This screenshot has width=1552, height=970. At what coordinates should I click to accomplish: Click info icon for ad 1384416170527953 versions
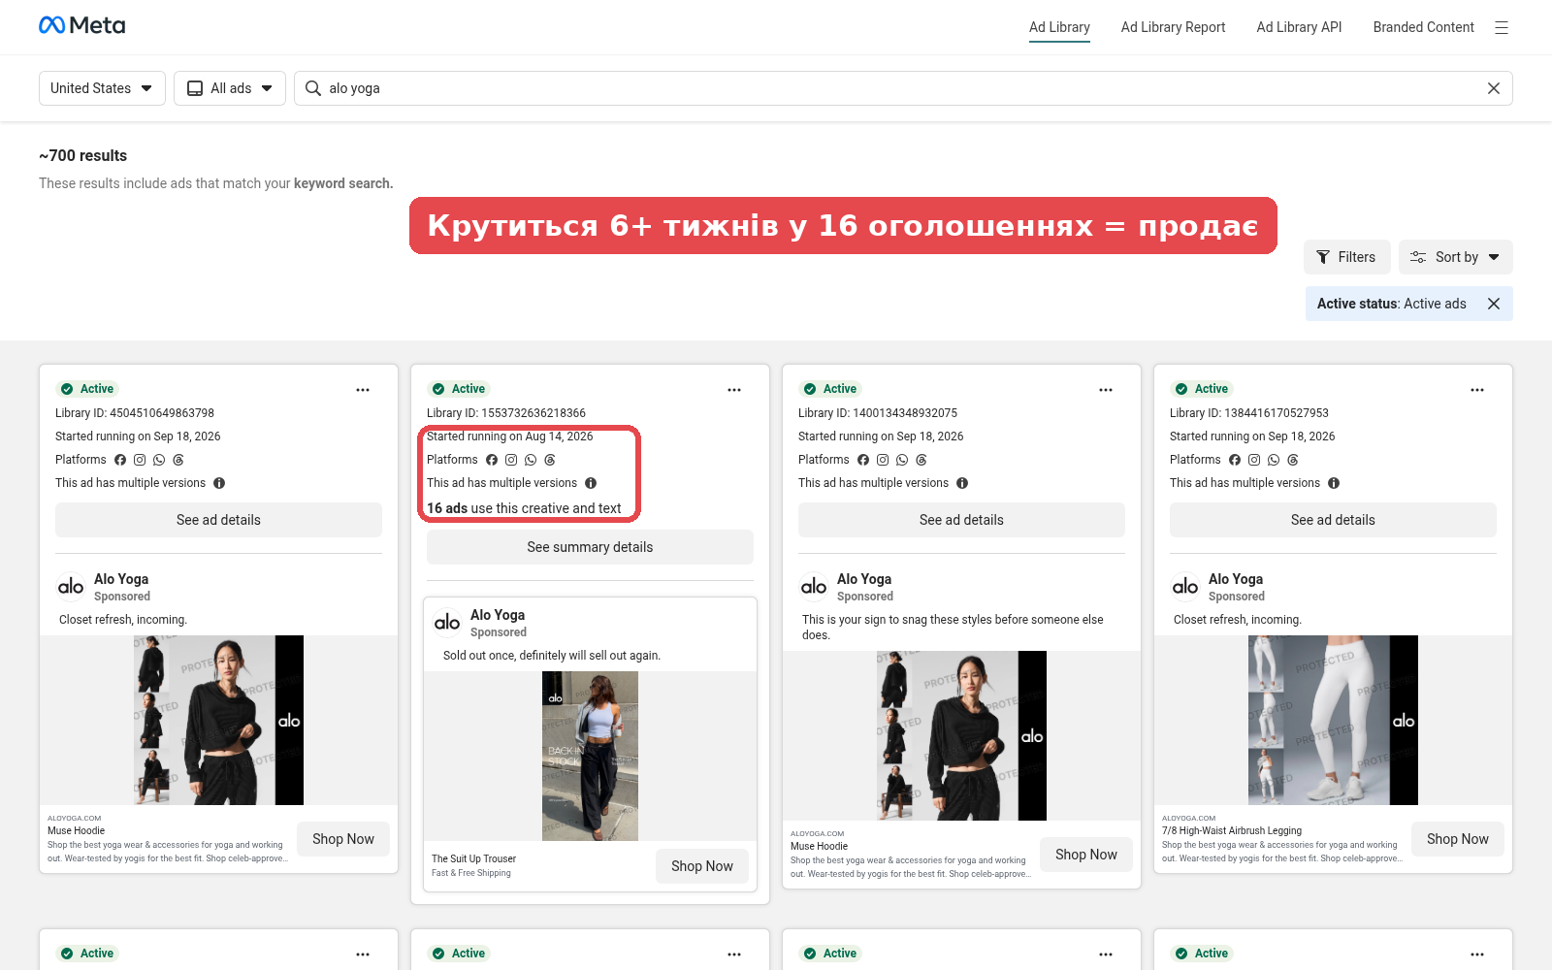point(1334,483)
